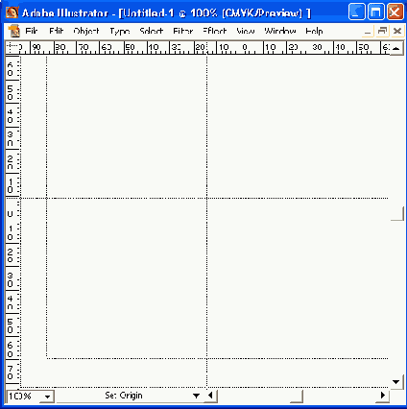Click the vertical scrollbar up arrow
This screenshot has width=407, height=409.
point(396,48)
